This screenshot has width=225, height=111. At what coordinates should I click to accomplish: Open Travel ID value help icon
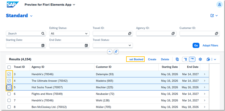130,33
